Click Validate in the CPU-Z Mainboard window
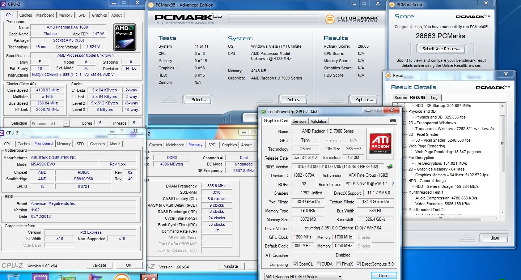Viewport: 521px width, 280px height. pos(99,265)
